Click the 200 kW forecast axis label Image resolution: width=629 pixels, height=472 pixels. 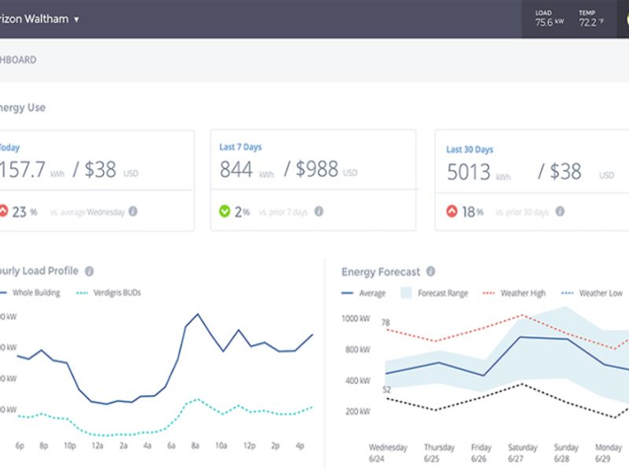(x=358, y=411)
